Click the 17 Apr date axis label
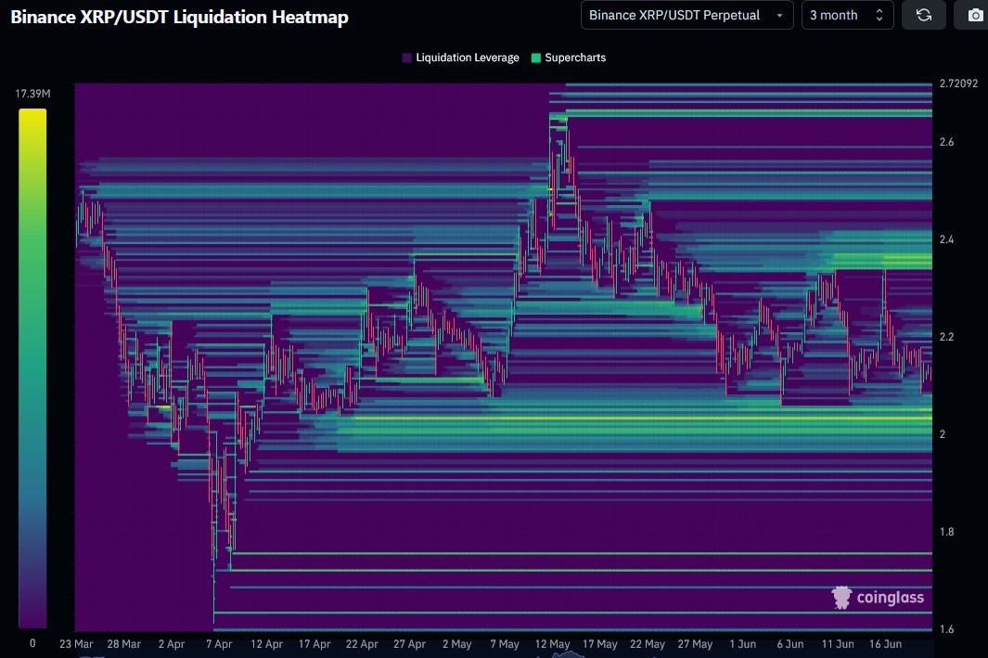The height and width of the screenshot is (658, 988). coord(314,644)
